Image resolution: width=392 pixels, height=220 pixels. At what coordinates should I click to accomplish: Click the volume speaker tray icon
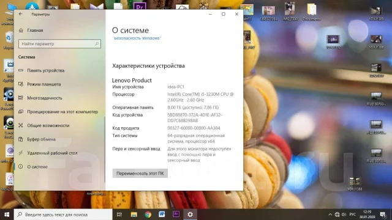click(344, 215)
